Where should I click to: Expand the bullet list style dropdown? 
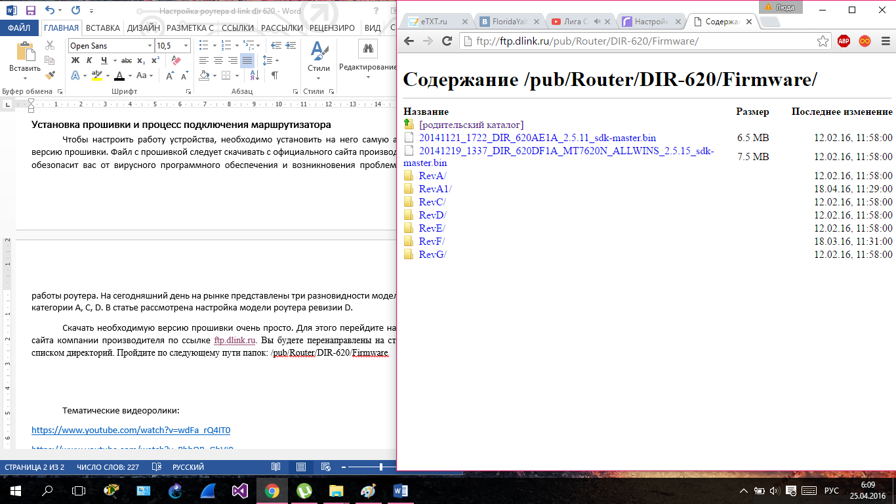point(213,45)
